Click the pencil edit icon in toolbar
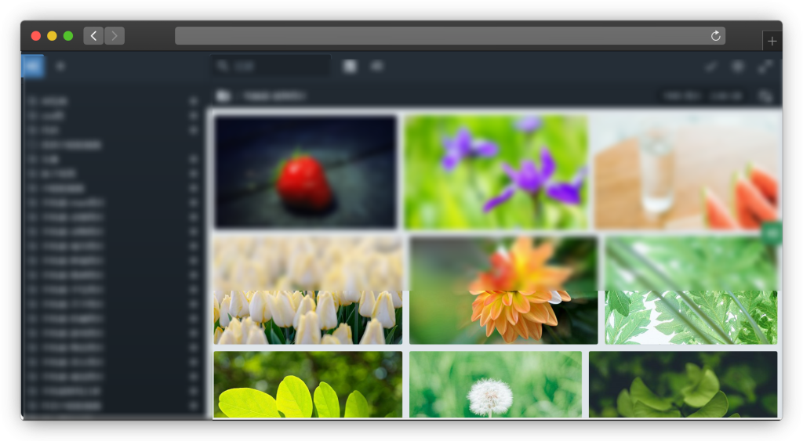The height and width of the screenshot is (441, 803). tap(710, 67)
